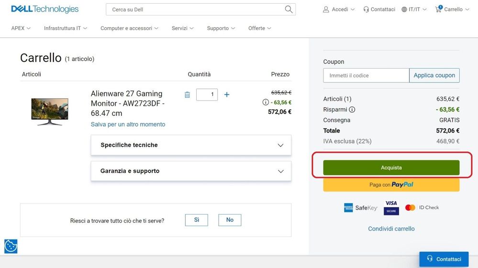This screenshot has width=478, height=268.
Task: Click the coupon code input field
Action: 366,75
